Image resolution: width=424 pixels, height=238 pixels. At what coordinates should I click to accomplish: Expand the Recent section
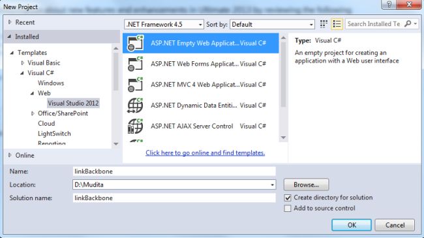point(10,22)
